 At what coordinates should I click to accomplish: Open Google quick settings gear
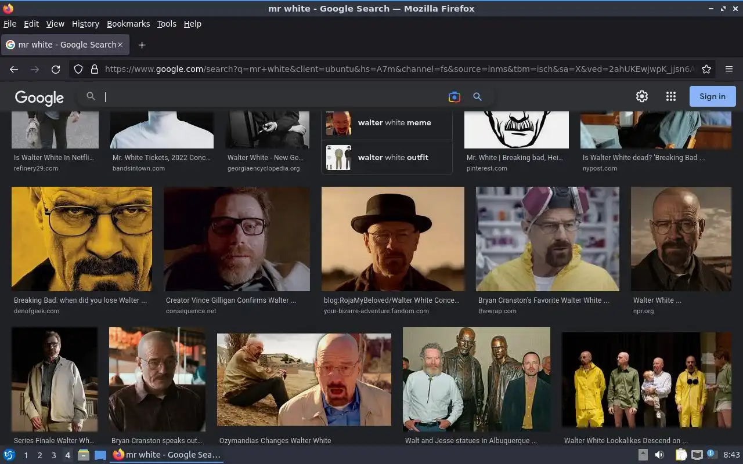tap(641, 96)
